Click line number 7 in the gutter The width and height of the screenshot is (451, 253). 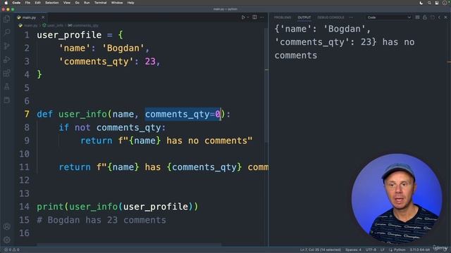[x=27, y=114]
